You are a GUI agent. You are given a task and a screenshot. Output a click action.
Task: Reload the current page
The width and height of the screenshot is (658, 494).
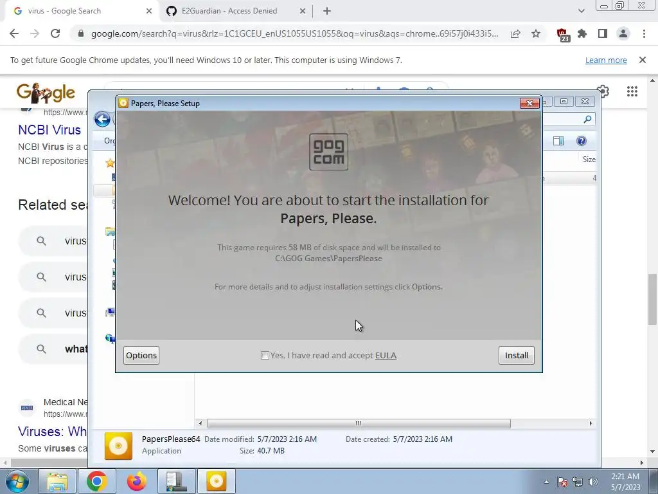pos(55,33)
